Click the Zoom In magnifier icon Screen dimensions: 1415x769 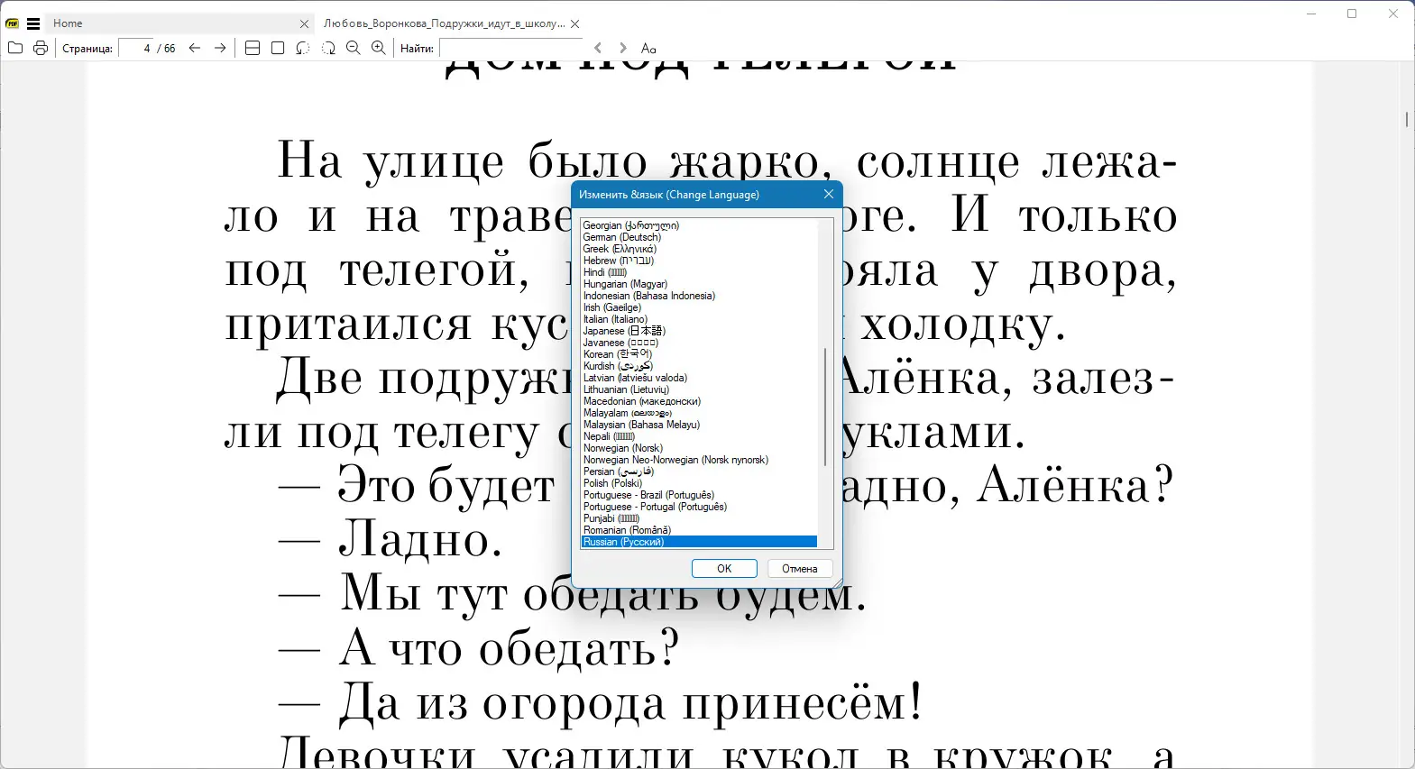[379, 48]
